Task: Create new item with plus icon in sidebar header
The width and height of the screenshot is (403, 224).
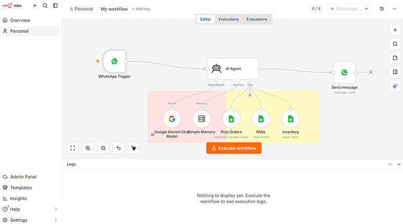Action: pyautogui.click(x=34, y=5)
